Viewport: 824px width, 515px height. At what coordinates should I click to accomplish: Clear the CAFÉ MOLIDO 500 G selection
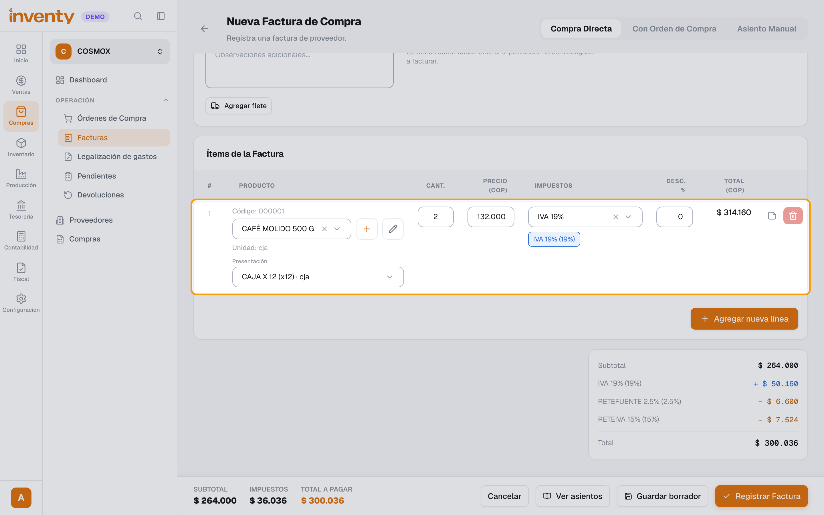324,229
